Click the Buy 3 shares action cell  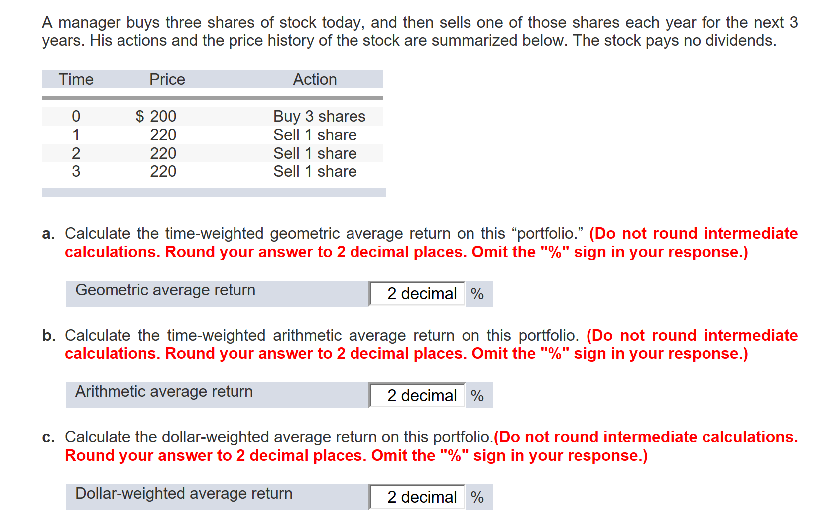coord(319,116)
